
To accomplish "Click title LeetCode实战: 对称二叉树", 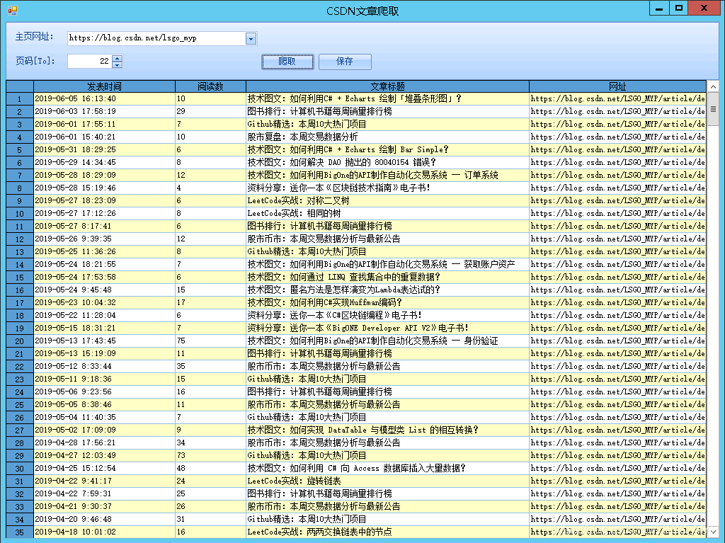I will click(387, 201).
